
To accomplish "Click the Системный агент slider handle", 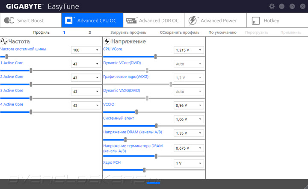I will tap(157, 126).
